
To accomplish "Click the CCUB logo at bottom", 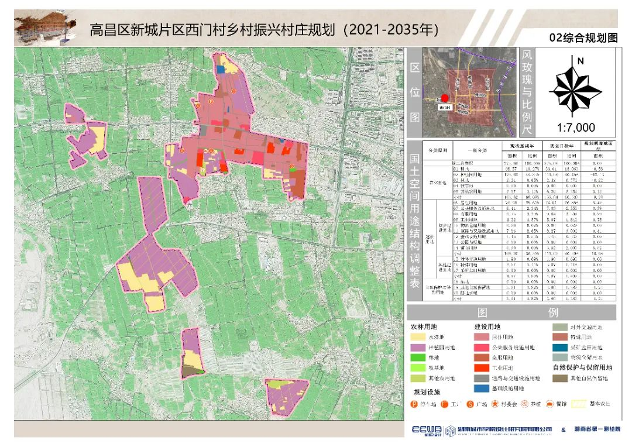I will click(427, 431).
